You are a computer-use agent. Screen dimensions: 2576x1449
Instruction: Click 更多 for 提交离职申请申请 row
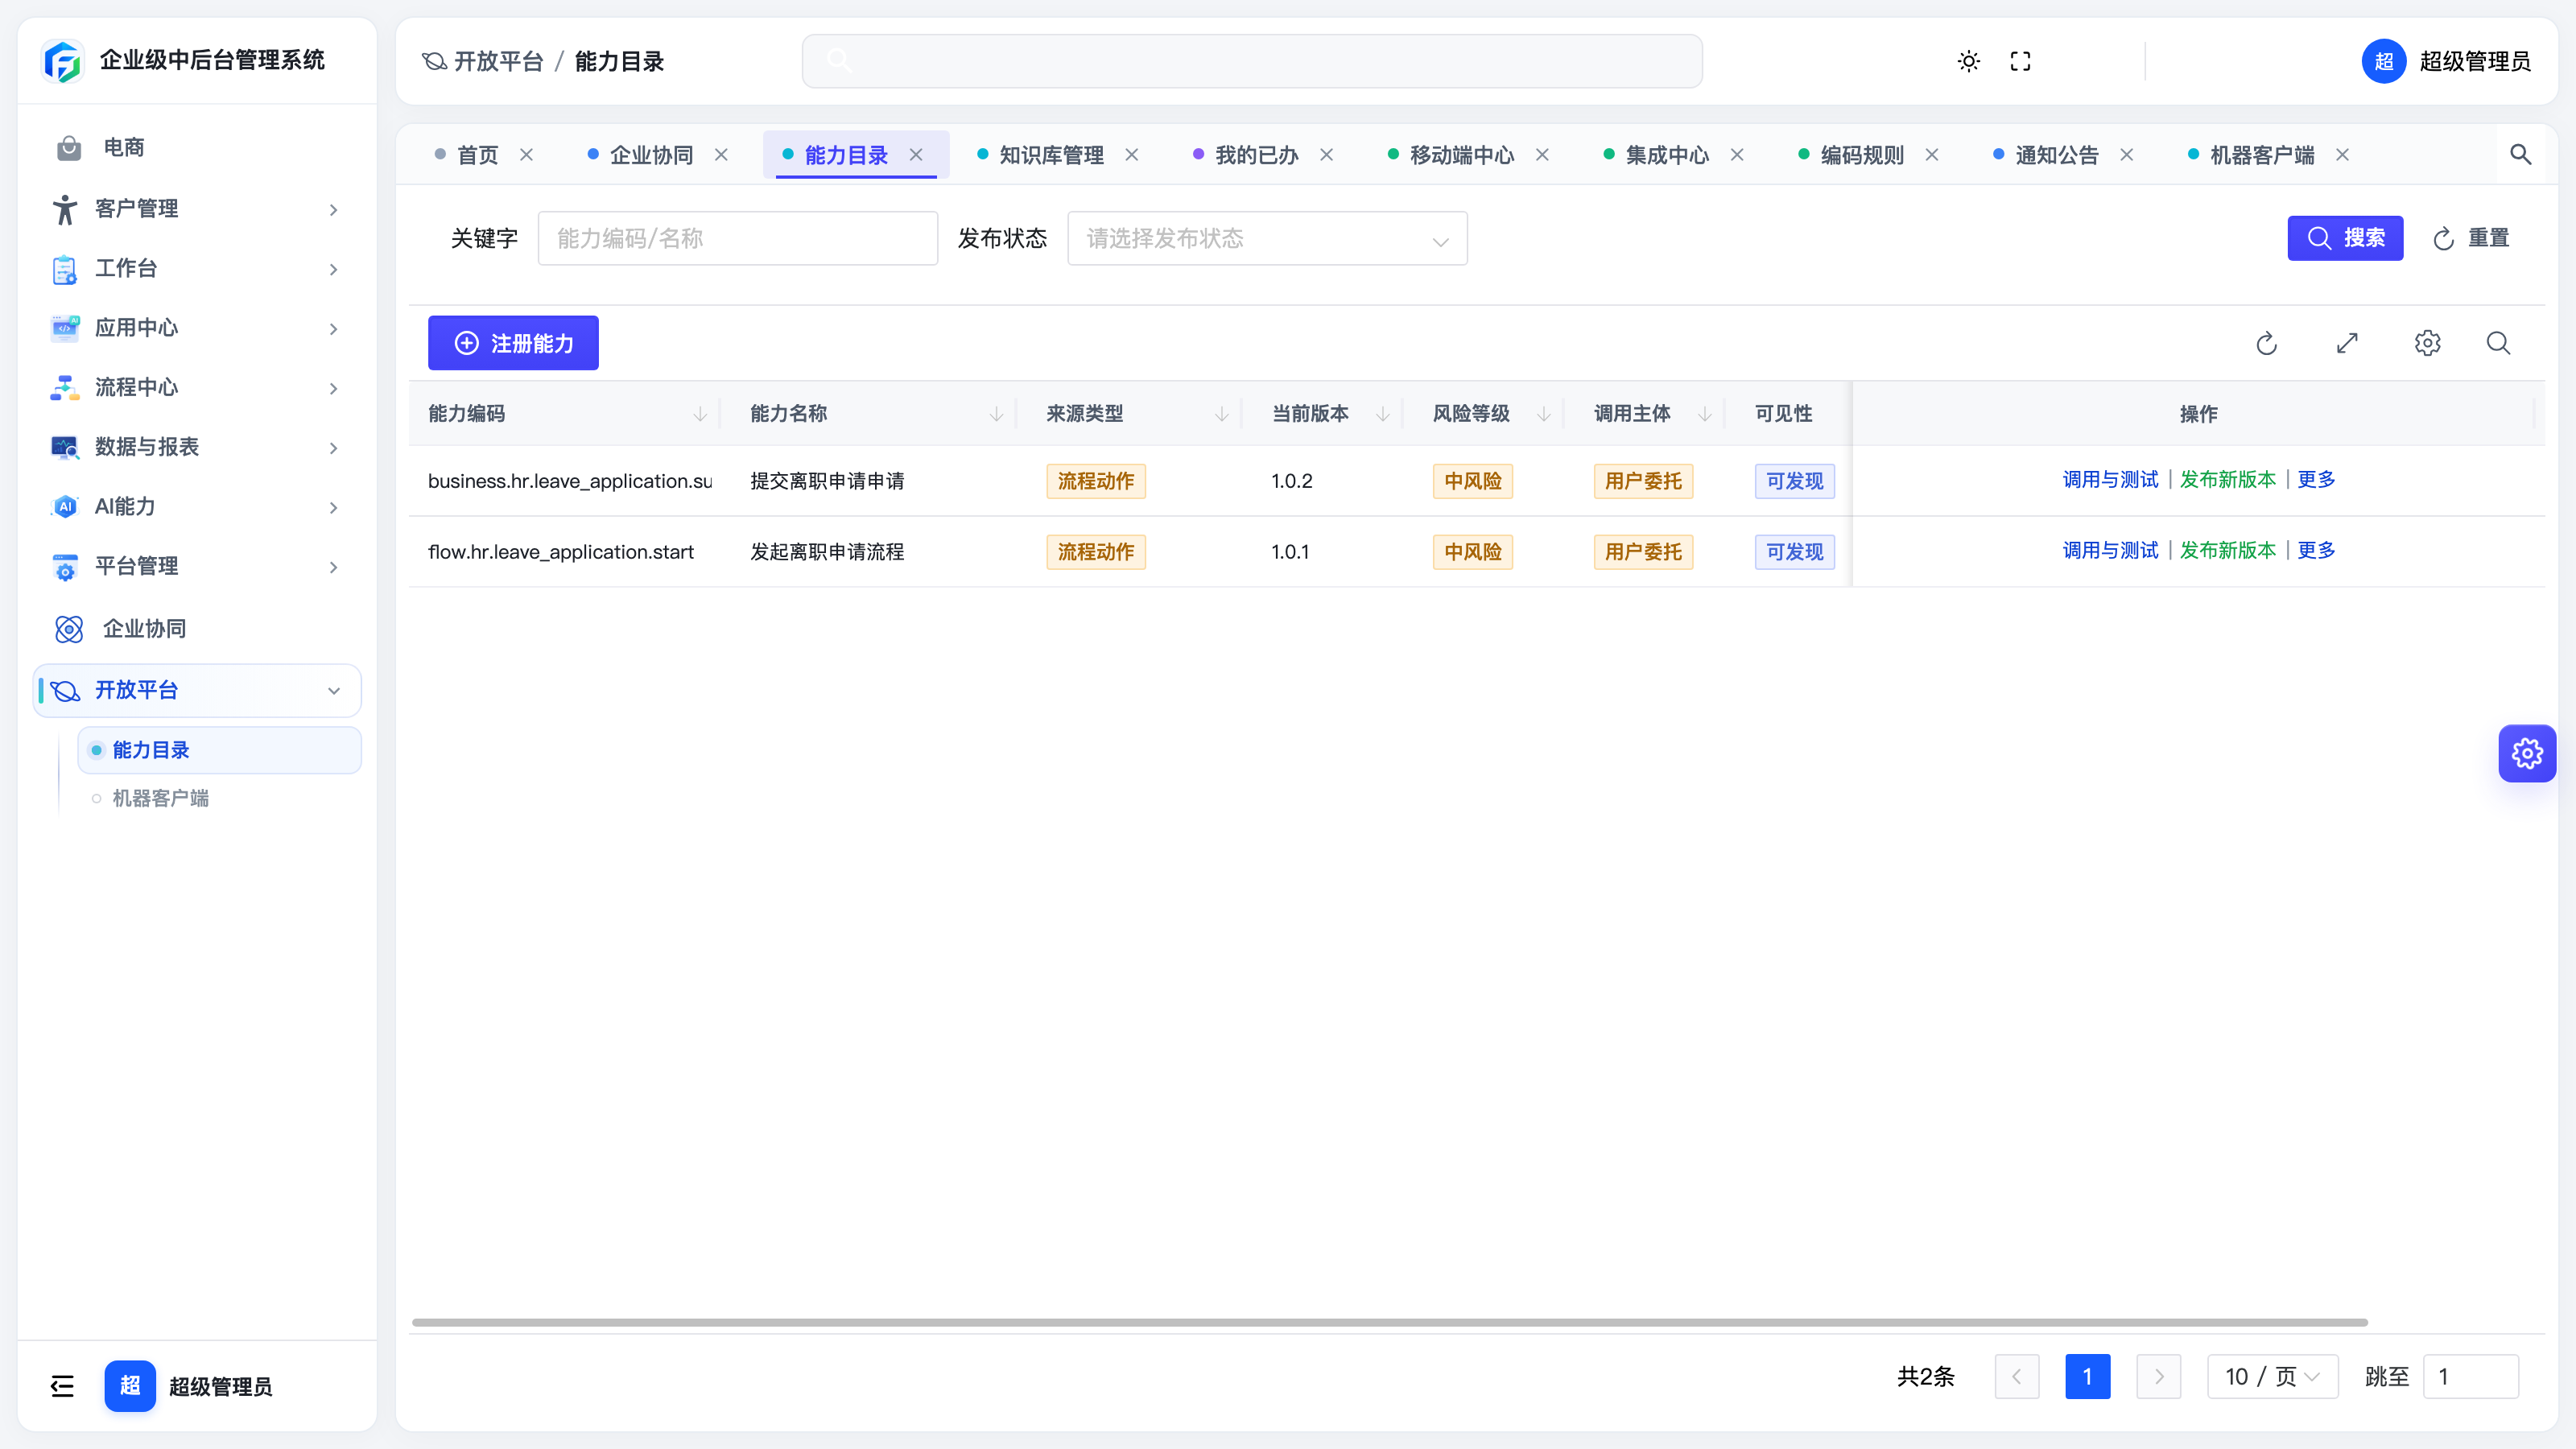2316,479
